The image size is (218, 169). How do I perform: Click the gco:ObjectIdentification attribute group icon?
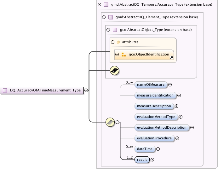coord(124,55)
